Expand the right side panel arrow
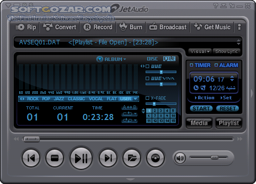Screen dimensions: 256x184 pos(252,93)
